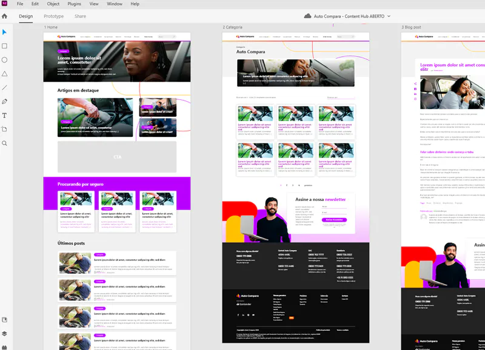The image size is (485, 350).
Task: Switch to the Prototype tab
Action: [53, 16]
